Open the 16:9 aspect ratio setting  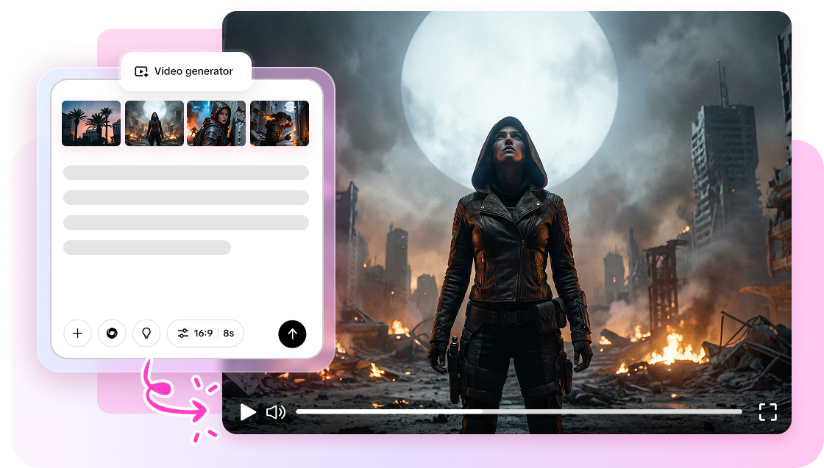(203, 333)
